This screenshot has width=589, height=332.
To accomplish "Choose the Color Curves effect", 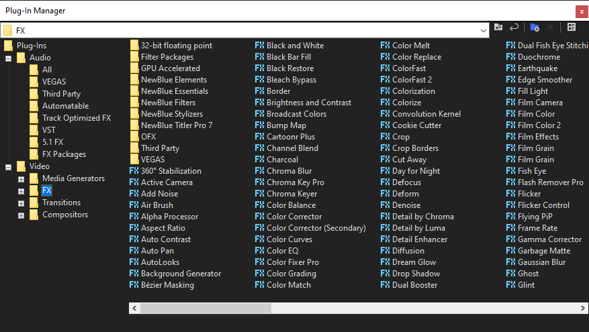I will [289, 239].
